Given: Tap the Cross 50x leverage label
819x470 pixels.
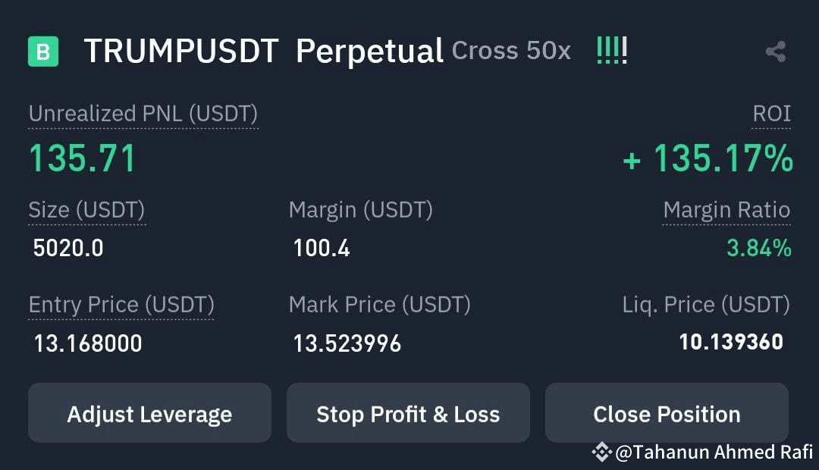Looking at the screenshot, I should click(x=511, y=51).
